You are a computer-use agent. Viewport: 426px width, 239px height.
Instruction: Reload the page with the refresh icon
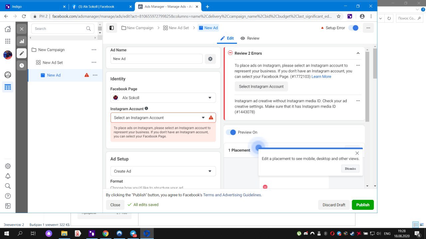(24, 16)
